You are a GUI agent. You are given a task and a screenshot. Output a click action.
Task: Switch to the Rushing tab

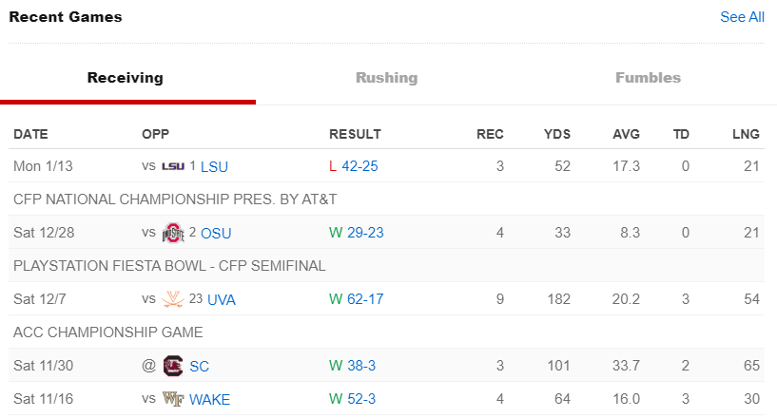tap(386, 78)
